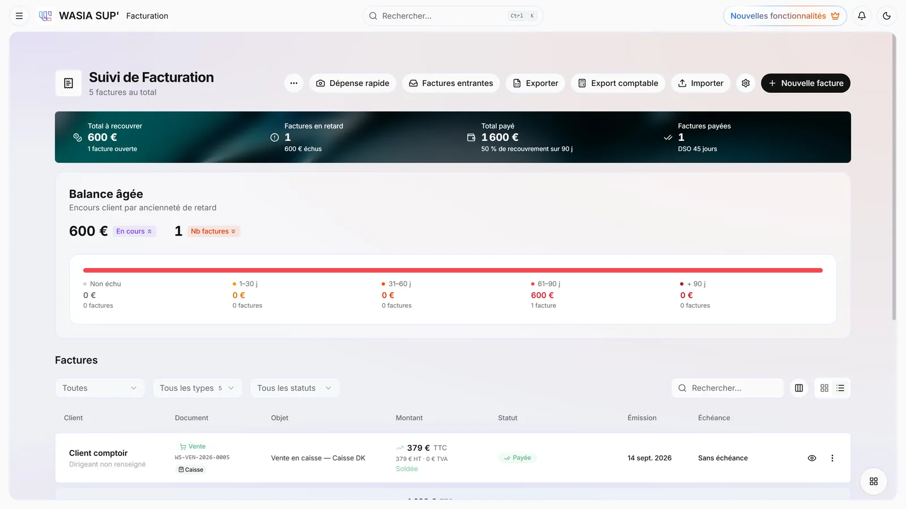Expand the Toutes filter dropdown
This screenshot has height=509, width=906.
(x=100, y=388)
